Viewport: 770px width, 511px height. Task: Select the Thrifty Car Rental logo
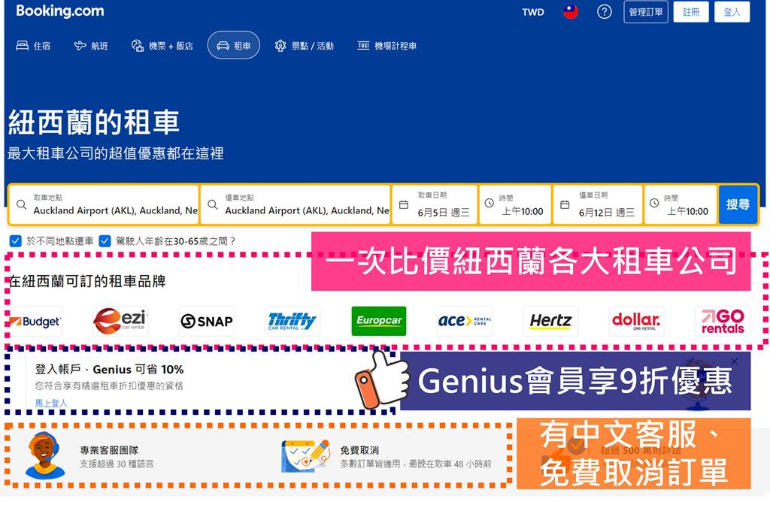[x=293, y=321]
